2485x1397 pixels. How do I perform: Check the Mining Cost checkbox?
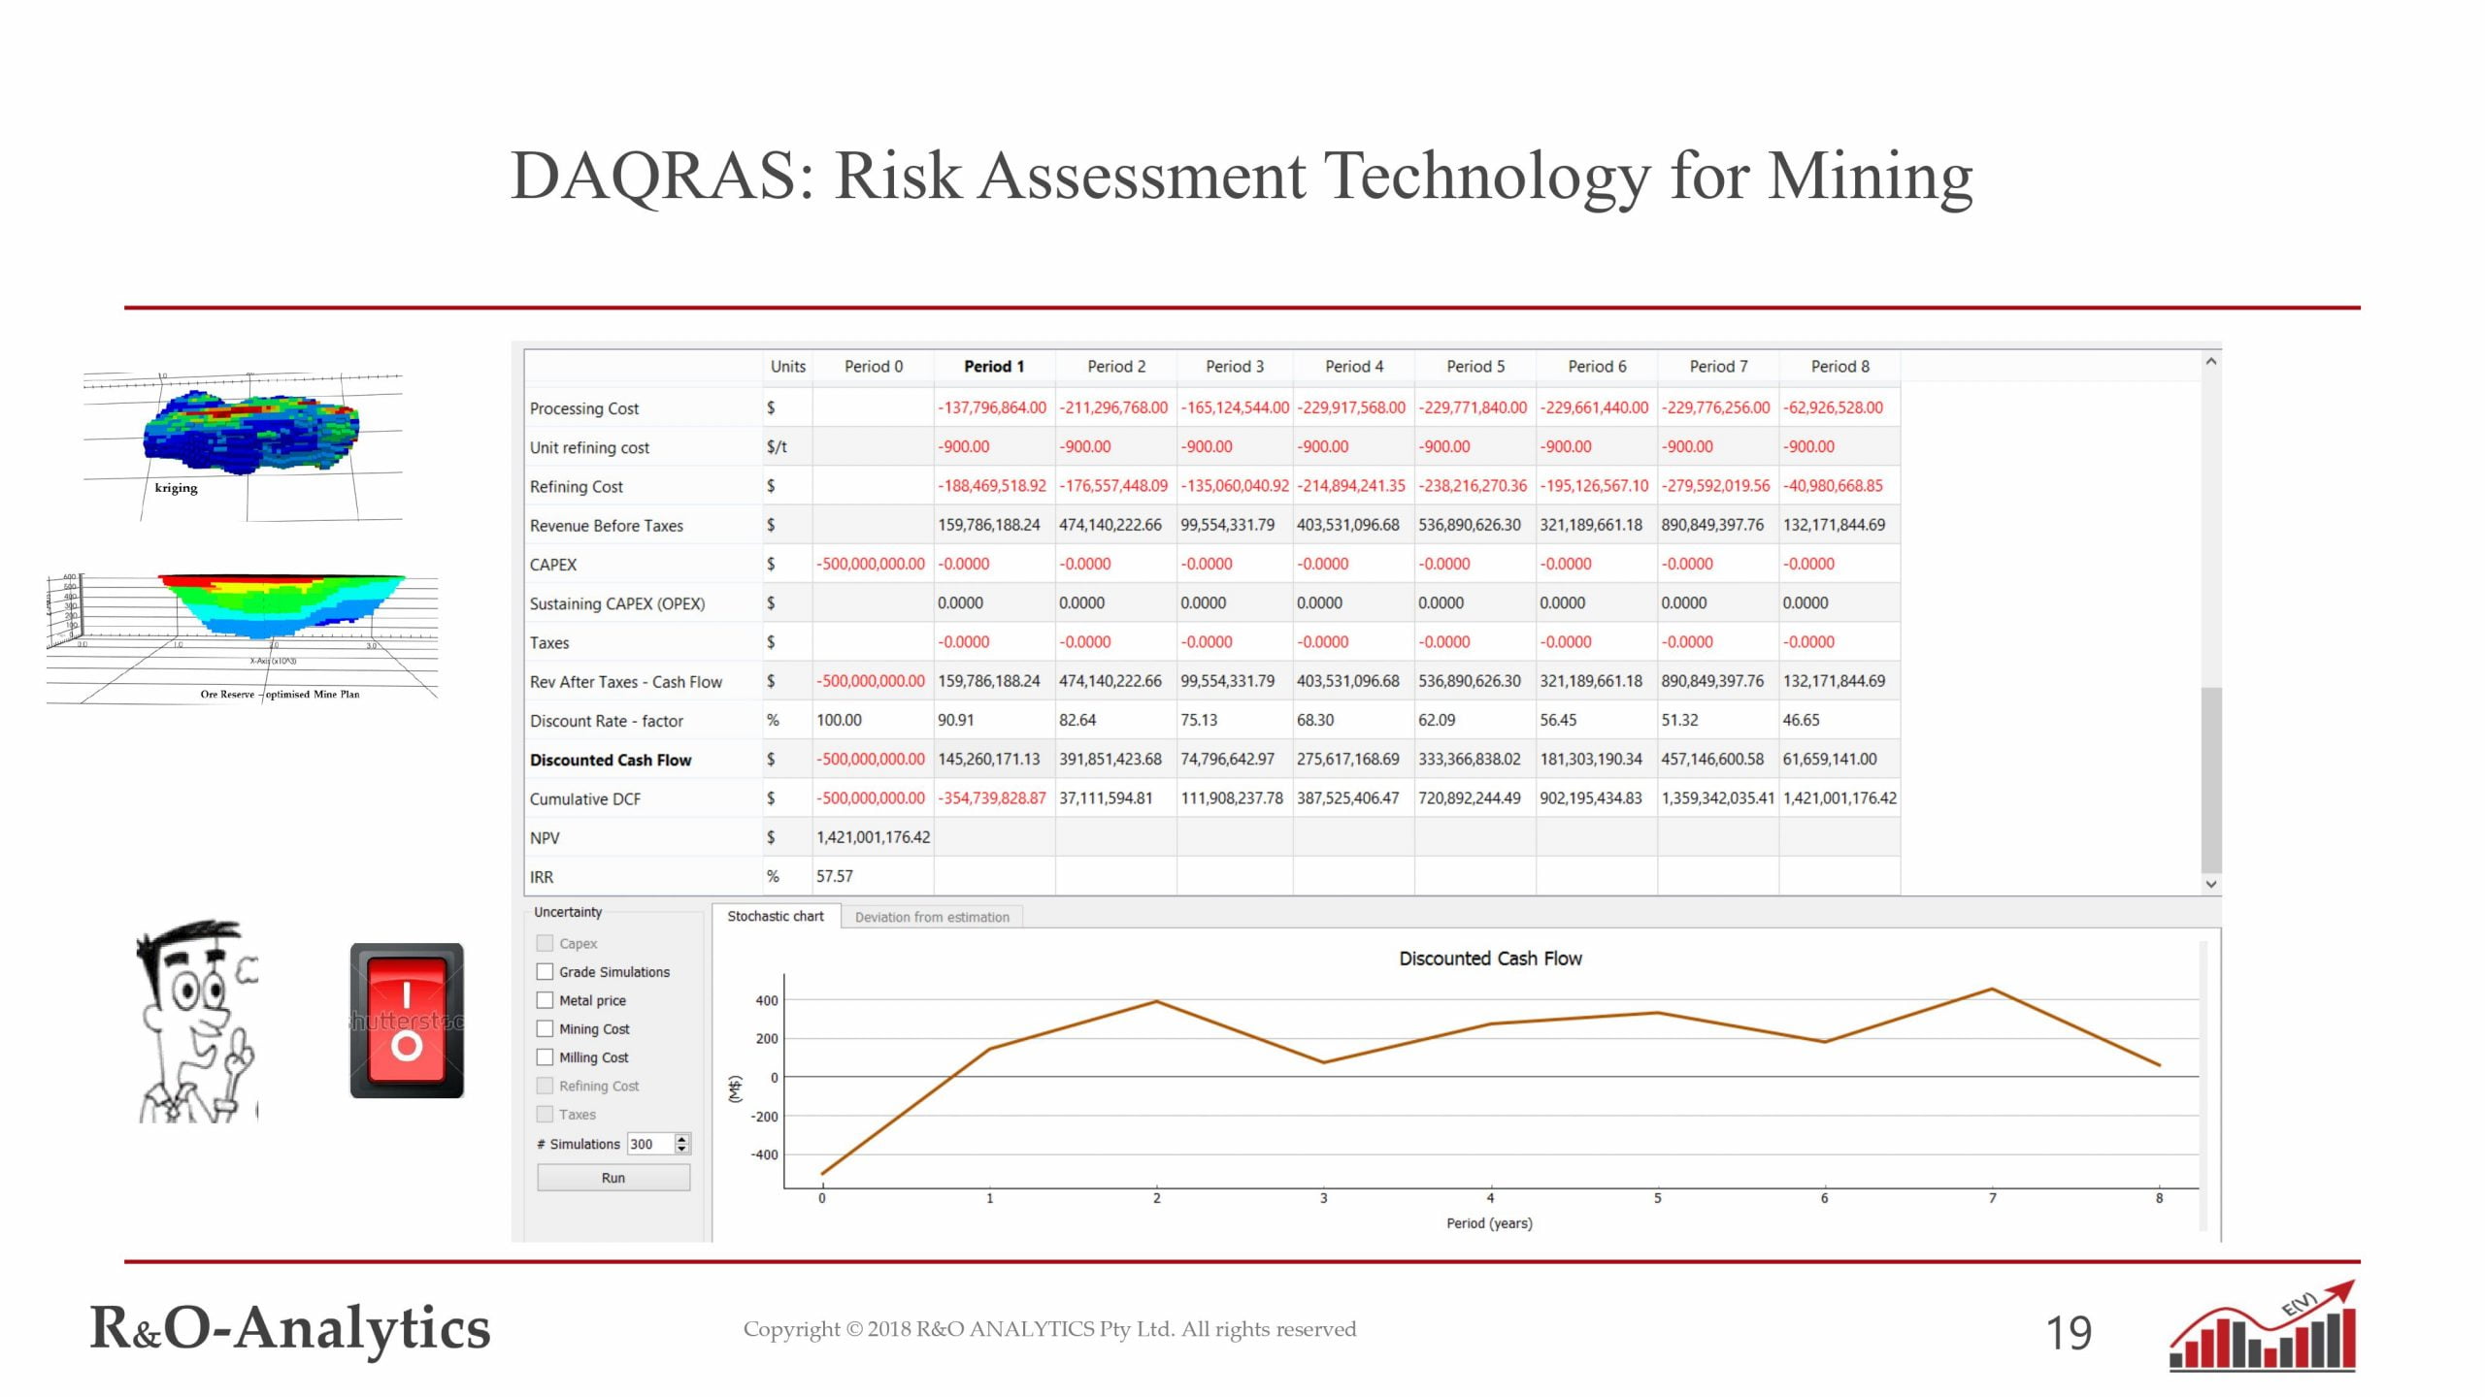[545, 1029]
